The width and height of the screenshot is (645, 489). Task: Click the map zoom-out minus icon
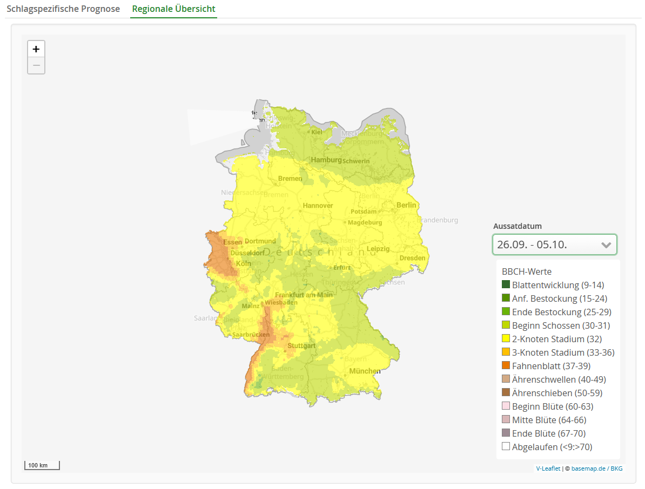point(36,65)
